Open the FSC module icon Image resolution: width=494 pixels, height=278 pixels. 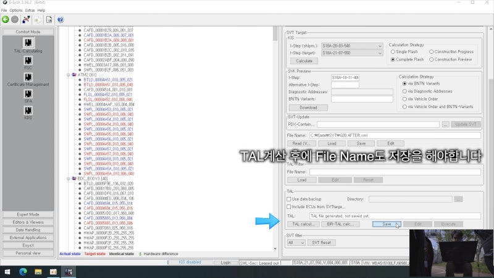click(x=28, y=61)
